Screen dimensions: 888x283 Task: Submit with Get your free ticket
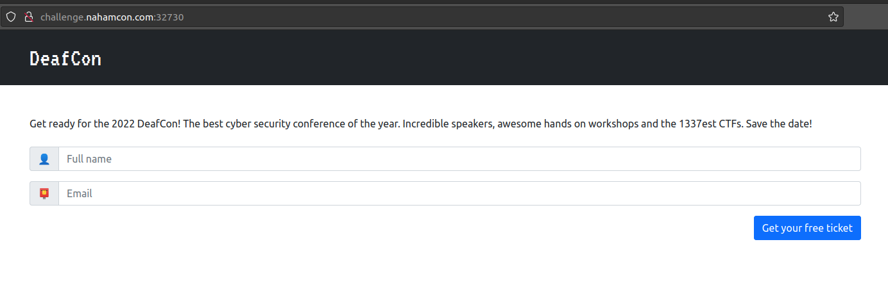(807, 228)
